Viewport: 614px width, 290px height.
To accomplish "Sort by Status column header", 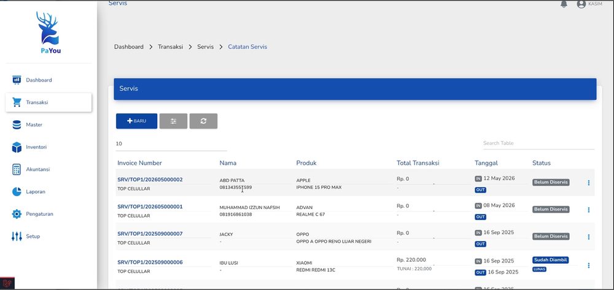I will [x=541, y=163].
